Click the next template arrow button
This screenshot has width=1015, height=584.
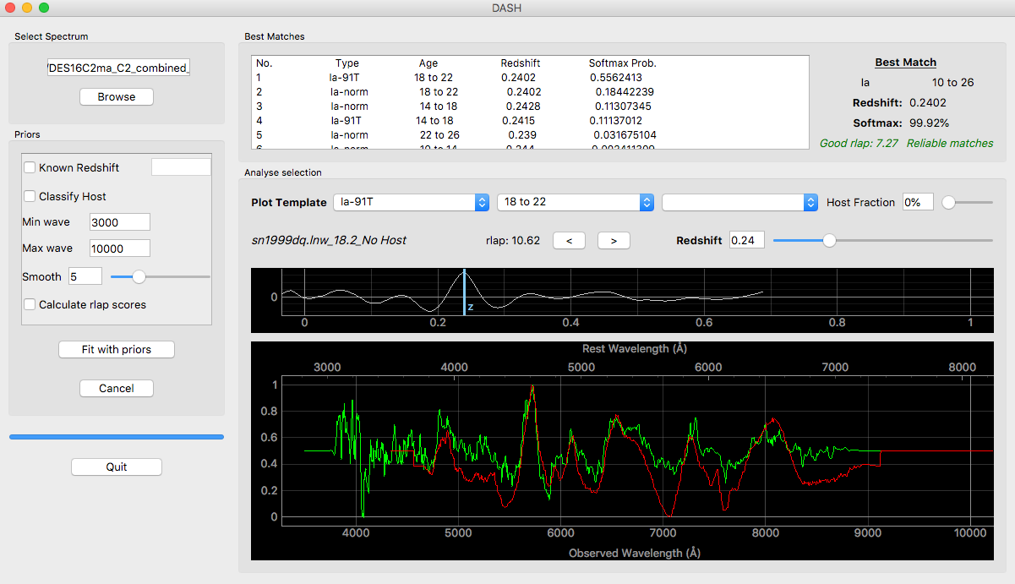coord(614,241)
